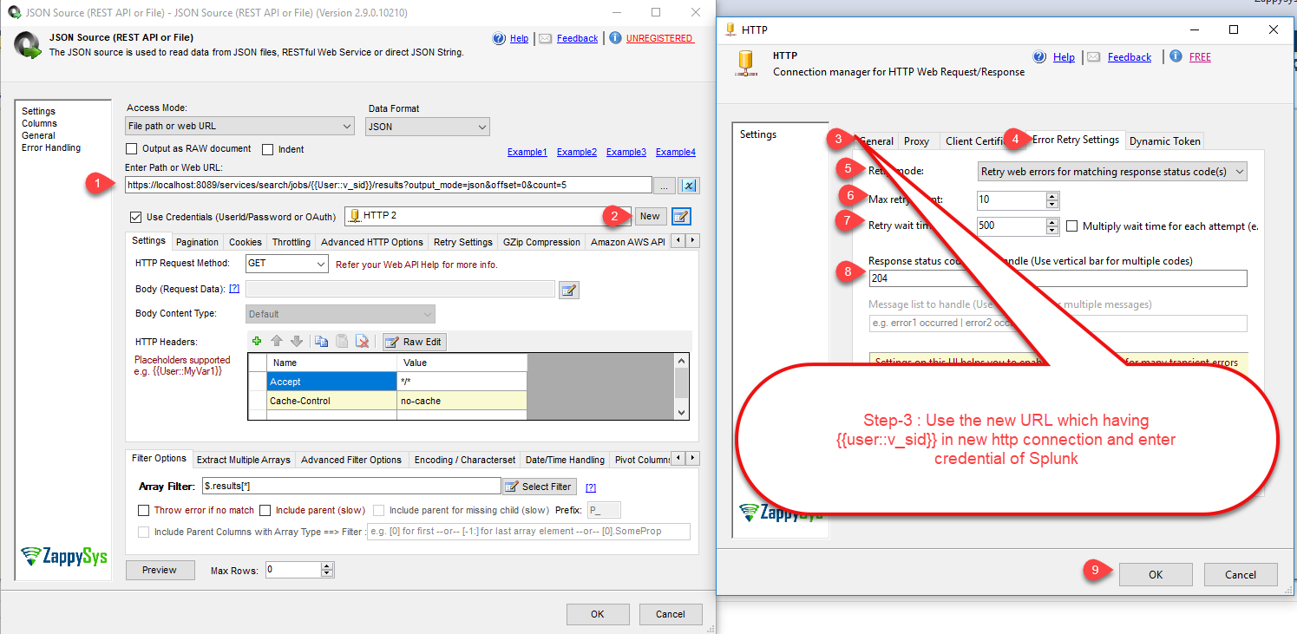Decrease Retry wait time with down arrow
1297x634 pixels.
click(1052, 231)
